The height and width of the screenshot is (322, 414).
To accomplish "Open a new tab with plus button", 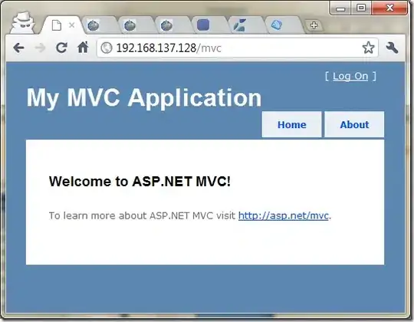I will tap(314, 25).
